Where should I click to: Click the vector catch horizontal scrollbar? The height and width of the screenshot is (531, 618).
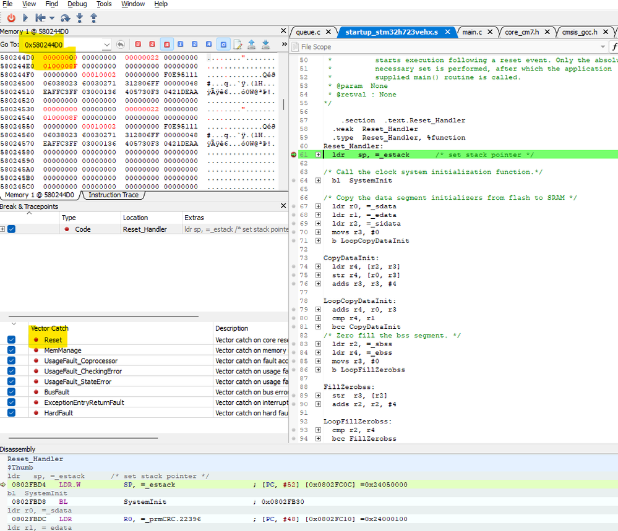point(83,438)
